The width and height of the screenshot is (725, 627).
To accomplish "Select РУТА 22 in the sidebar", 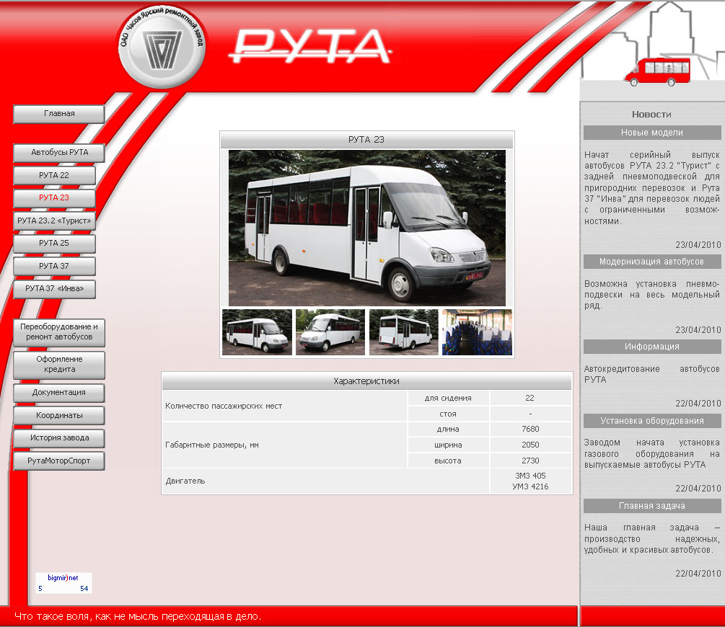I will tap(55, 176).
